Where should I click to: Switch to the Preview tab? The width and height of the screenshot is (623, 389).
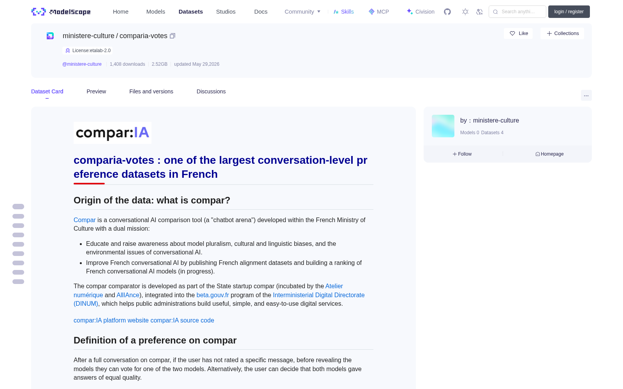click(x=96, y=91)
